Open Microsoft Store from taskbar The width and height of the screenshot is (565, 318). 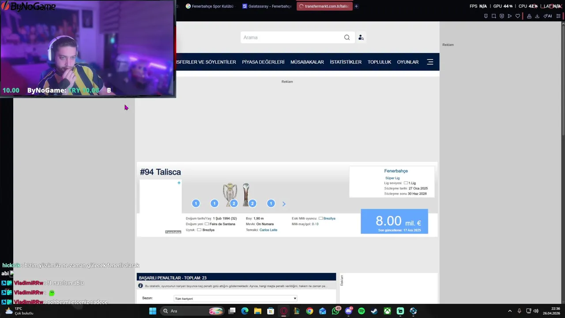(271, 311)
